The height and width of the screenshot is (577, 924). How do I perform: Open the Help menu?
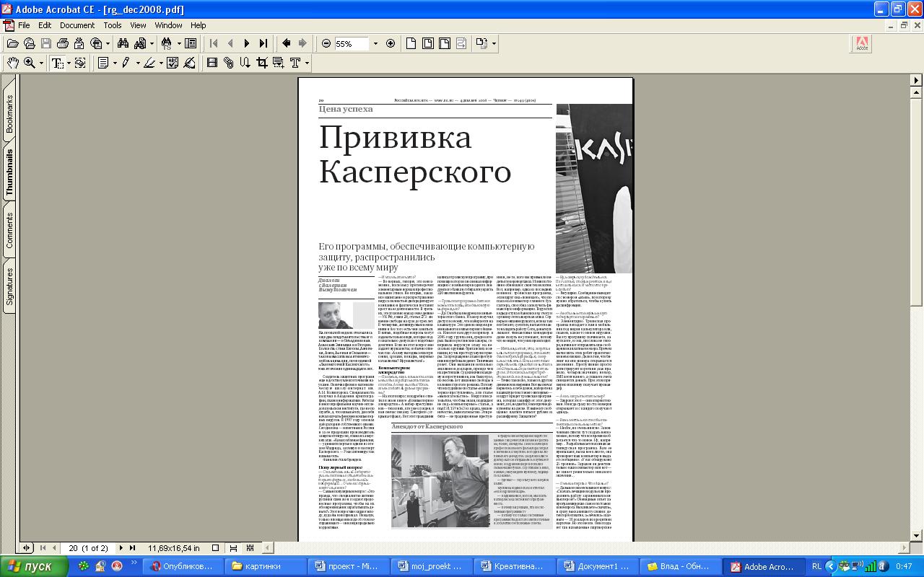click(199, 25)
